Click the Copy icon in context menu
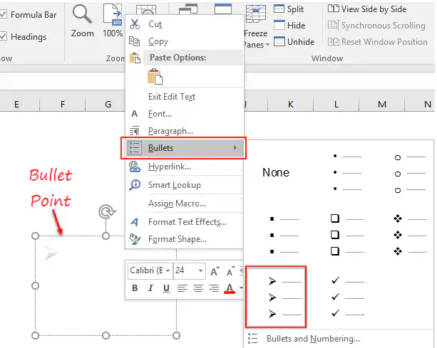437x348 pixels. [x=134, y=41]
